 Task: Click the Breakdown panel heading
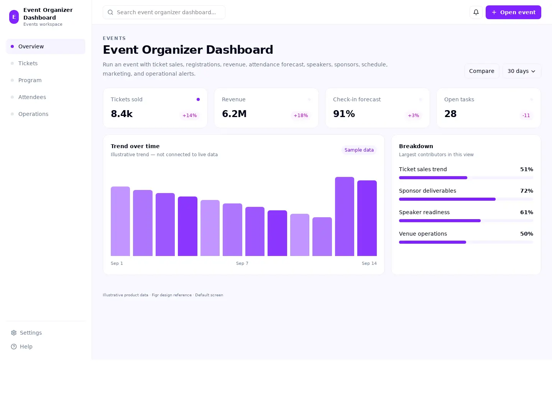[x=416, y=146]
